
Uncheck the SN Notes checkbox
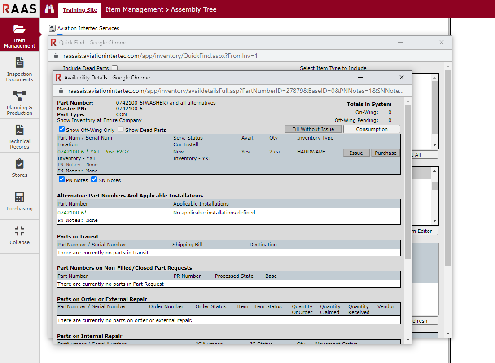pyautogui.click(x=94, y=180)
